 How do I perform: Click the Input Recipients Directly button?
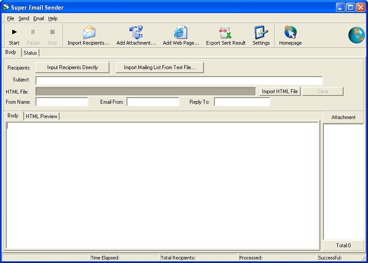click(72, 67)
